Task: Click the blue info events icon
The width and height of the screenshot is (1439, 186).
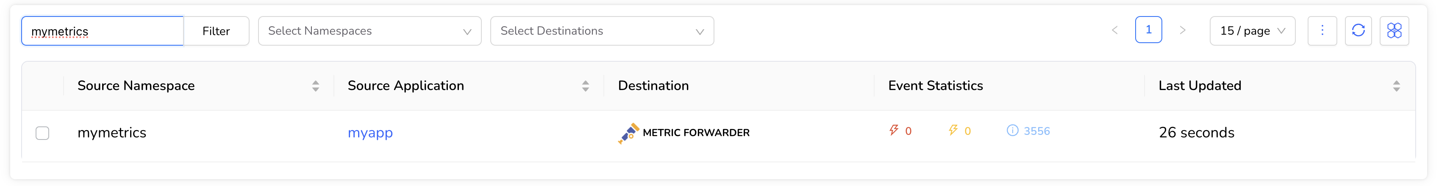Action: 1012,131
